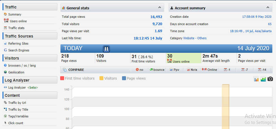Click the Users online tile in TODAY row
This screenshot has width=276, height=129.
pyautogui.click(x=184, y=58)
